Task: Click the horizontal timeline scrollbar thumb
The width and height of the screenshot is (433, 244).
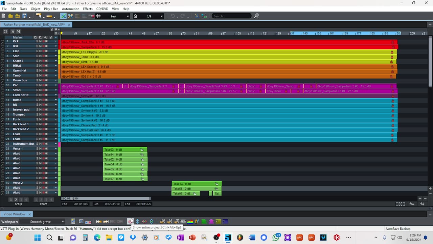Action: [106, 199]
